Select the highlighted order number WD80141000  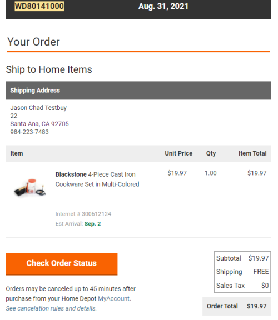(39, 6)
